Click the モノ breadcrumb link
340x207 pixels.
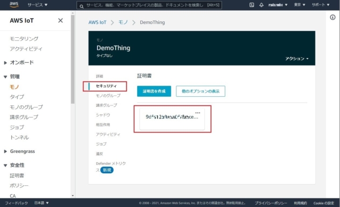pyautogui.click(x=123, y=22)
